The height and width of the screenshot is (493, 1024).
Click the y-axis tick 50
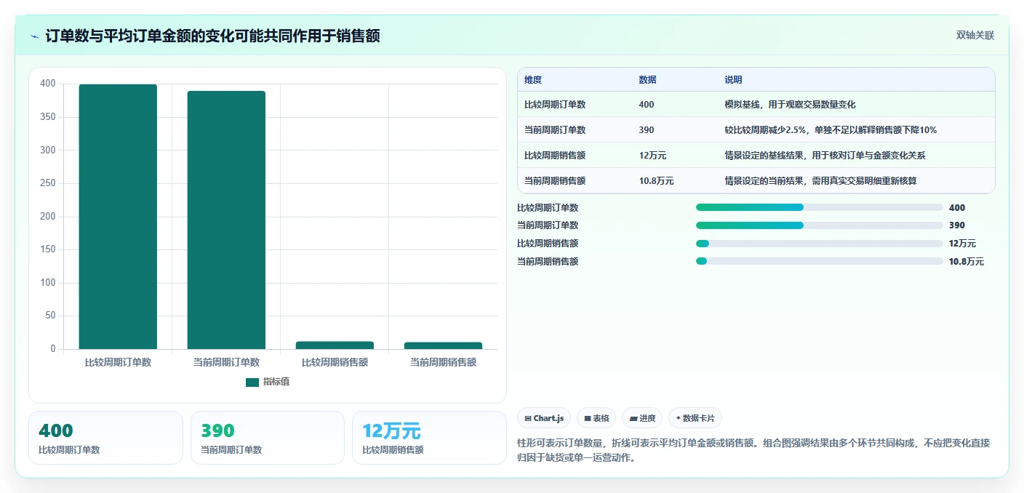[x=49, y=316]
